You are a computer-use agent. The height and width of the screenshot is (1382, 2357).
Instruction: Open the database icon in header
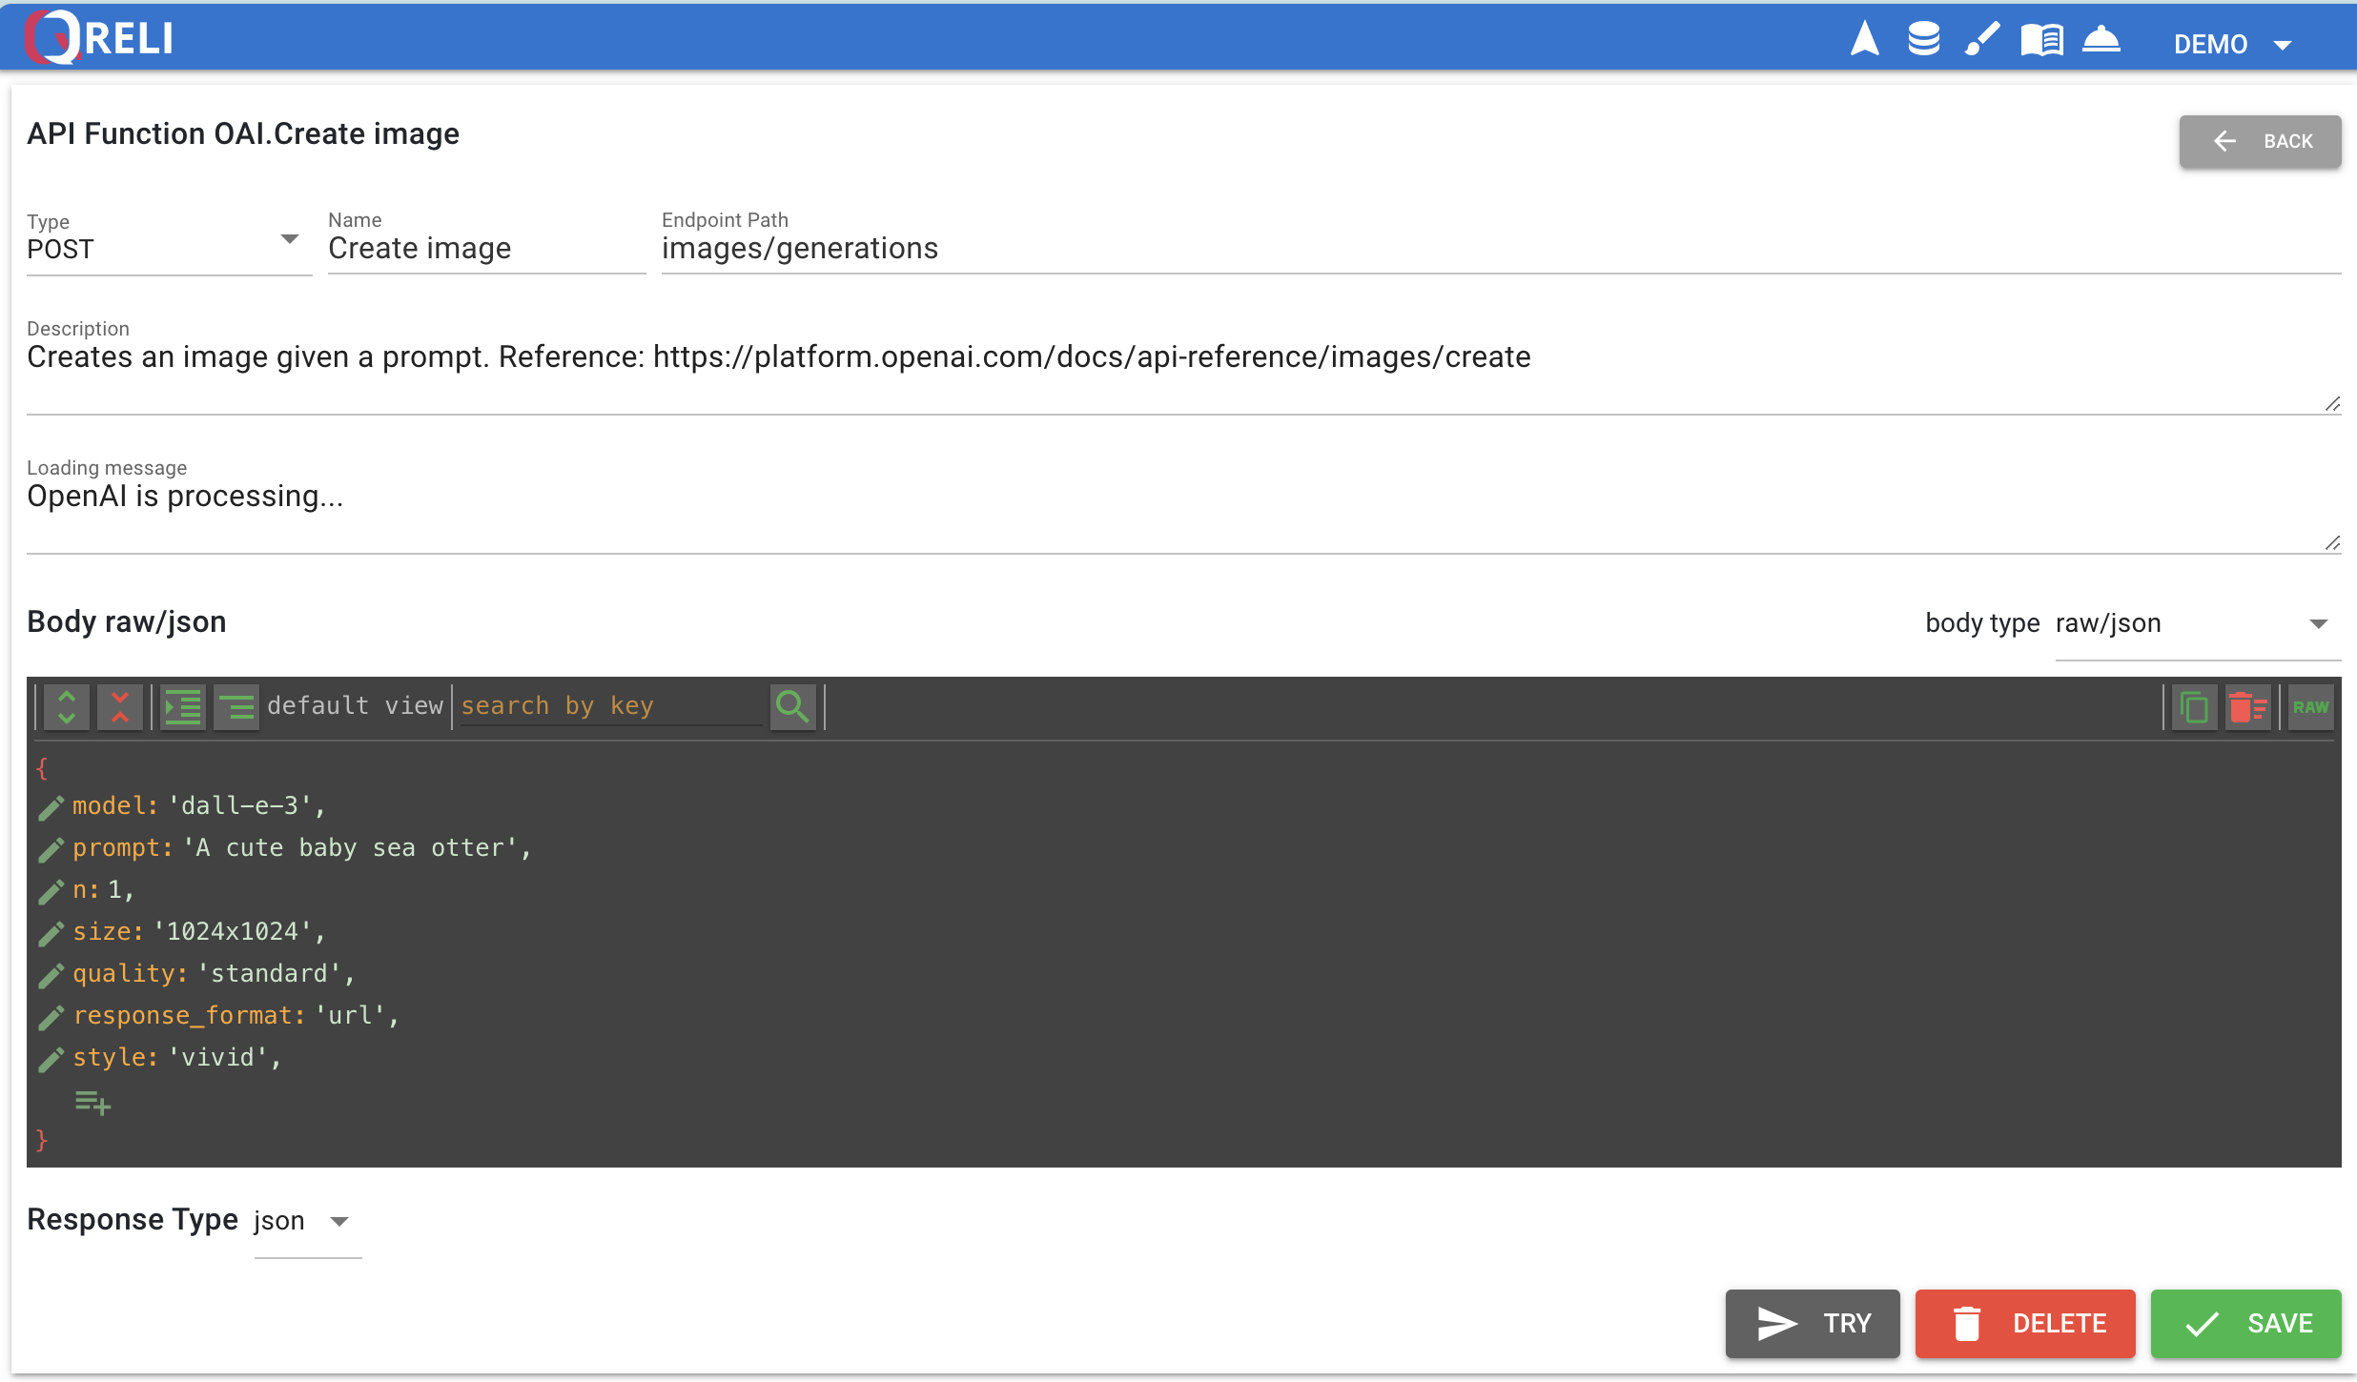click(x=1923, y=40)
